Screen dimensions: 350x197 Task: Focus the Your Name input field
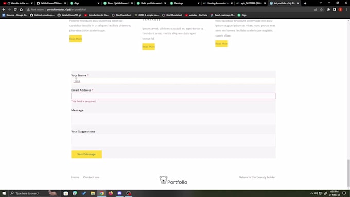point(173,81)
